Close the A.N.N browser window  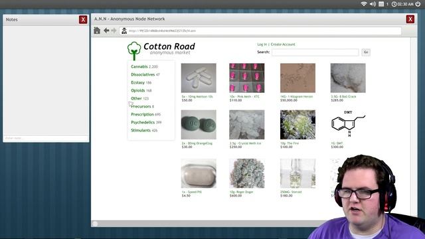410,19
